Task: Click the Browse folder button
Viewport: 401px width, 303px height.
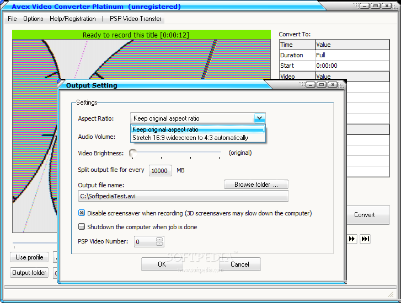Action: pyautogui.click(x=256, y=185)
